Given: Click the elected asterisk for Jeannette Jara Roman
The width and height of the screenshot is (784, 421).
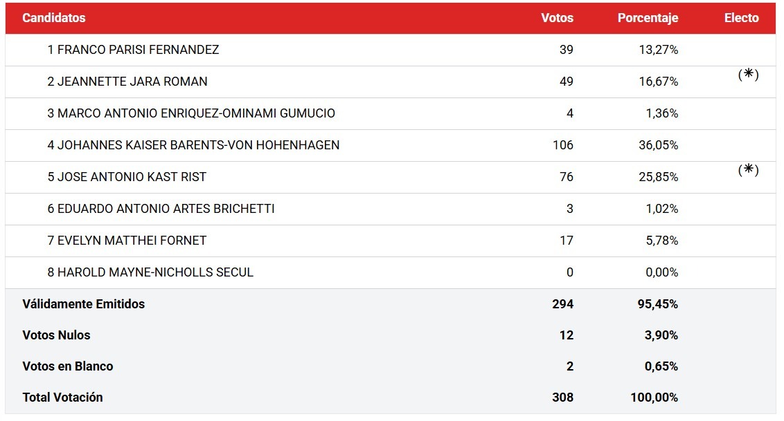Looking at the screenshot, I should click(748, 75).
